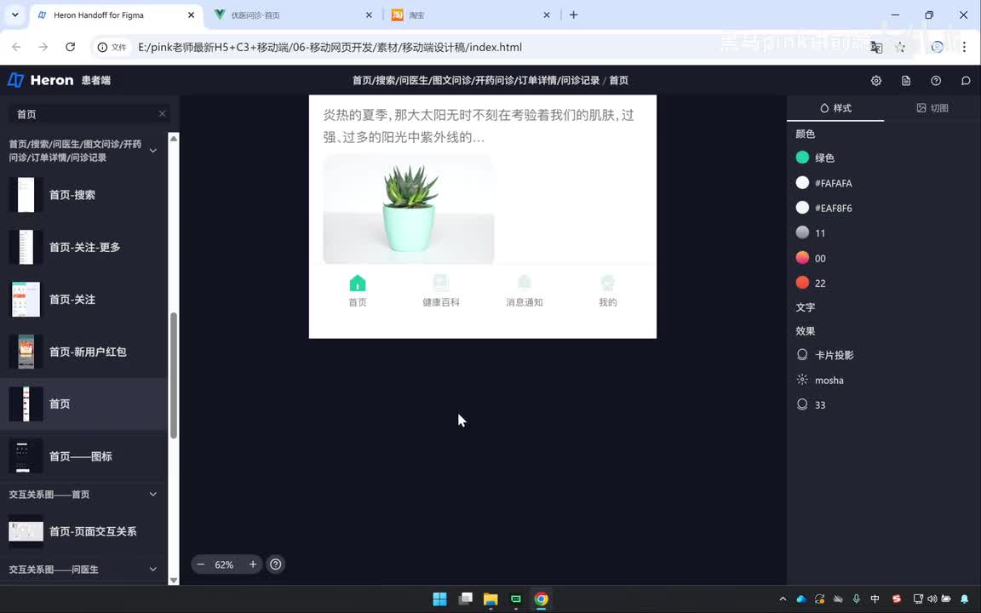
Task: Open the comments bubble icon in header
Action: (x=966, y=81)
